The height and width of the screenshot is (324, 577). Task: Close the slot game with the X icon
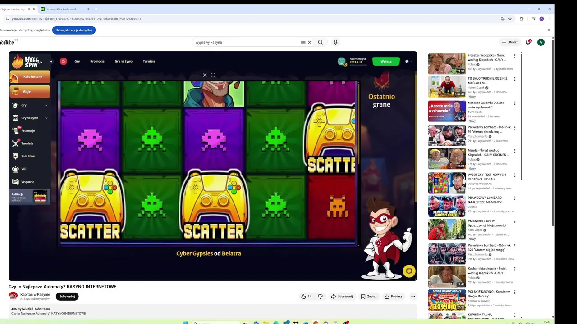coord(205,75)
